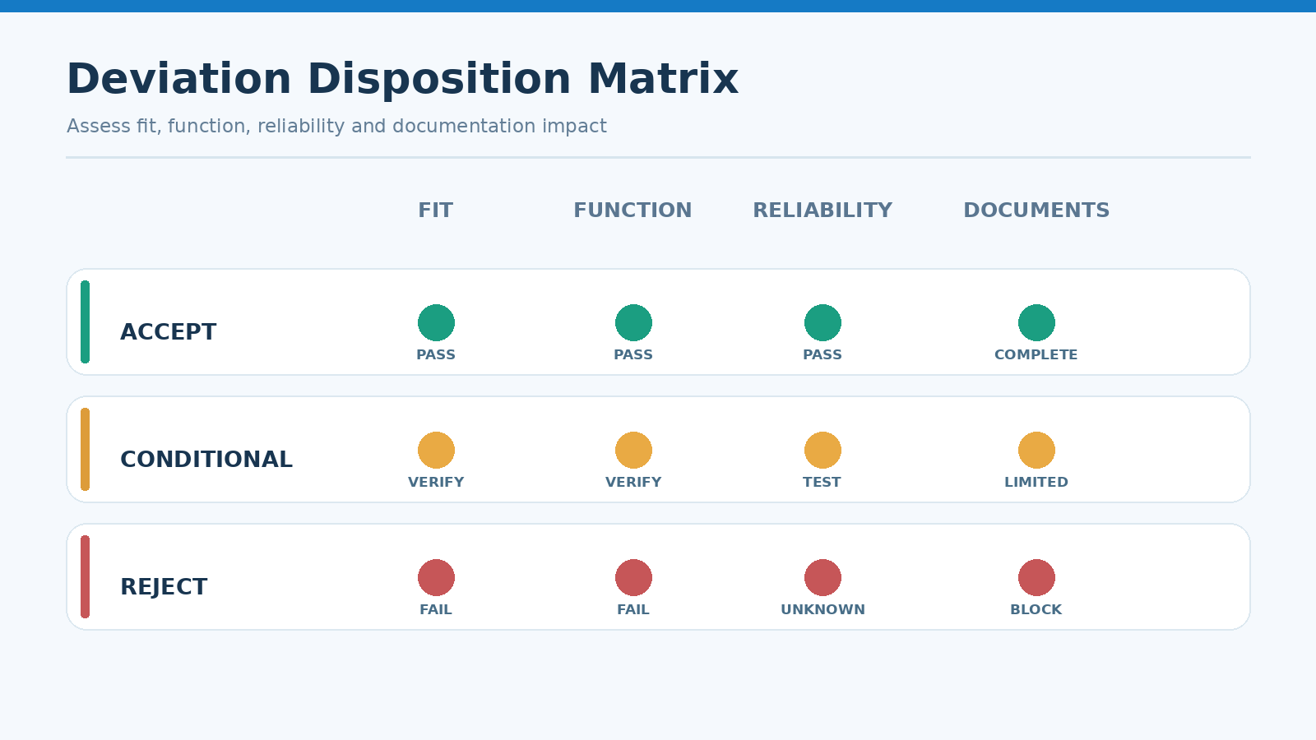Click the red accent bar on Reject row

click(85, 576)
